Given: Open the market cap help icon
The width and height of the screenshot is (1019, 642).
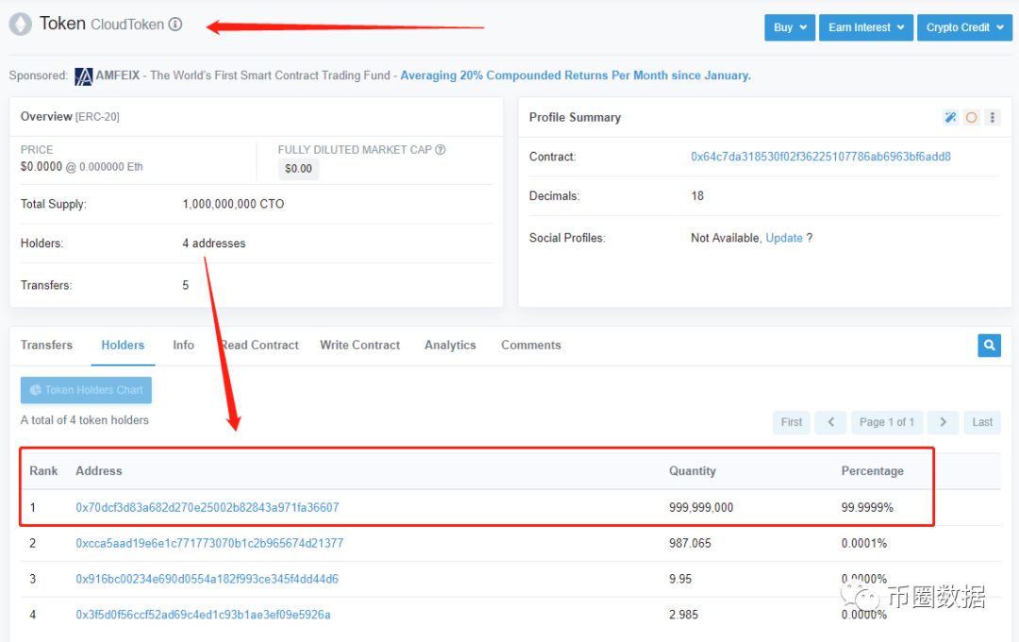Looking at the screenshot, I should coord(440,149).
